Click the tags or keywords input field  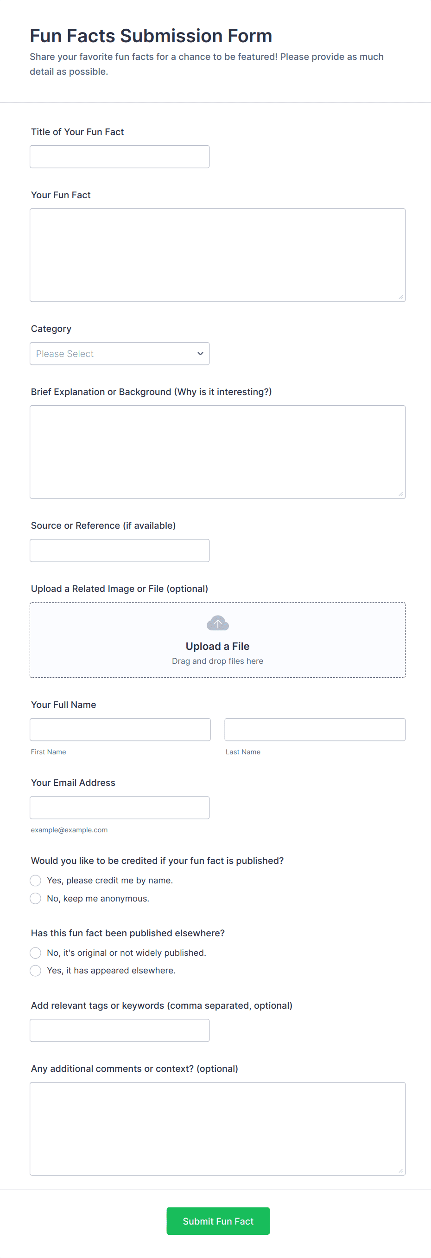120,1031
